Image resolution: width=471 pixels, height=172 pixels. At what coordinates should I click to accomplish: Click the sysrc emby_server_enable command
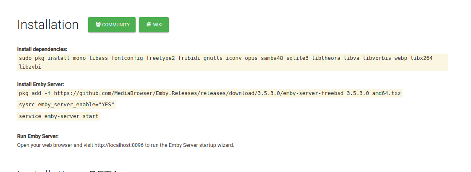coord(67,105)
